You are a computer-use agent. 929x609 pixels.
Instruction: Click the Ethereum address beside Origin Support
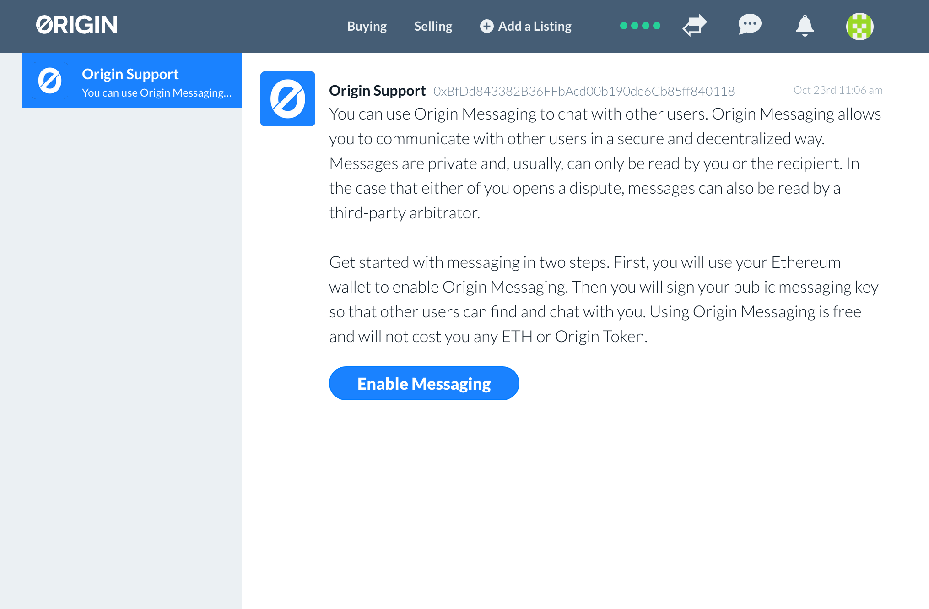(x=584, y=91)
